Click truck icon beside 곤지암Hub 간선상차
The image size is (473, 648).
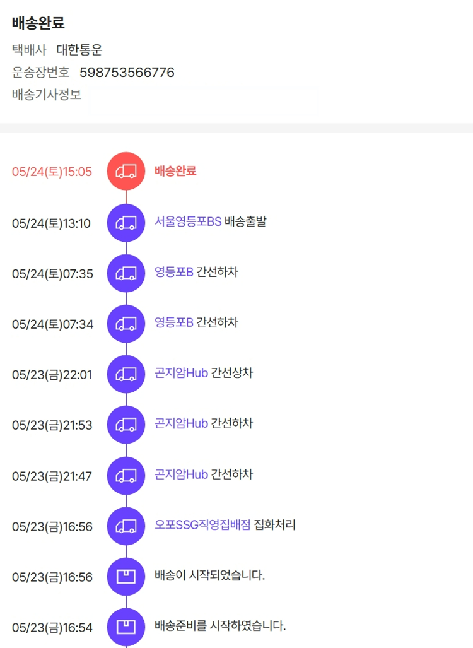pyautogui.click(x=126, y=374)
